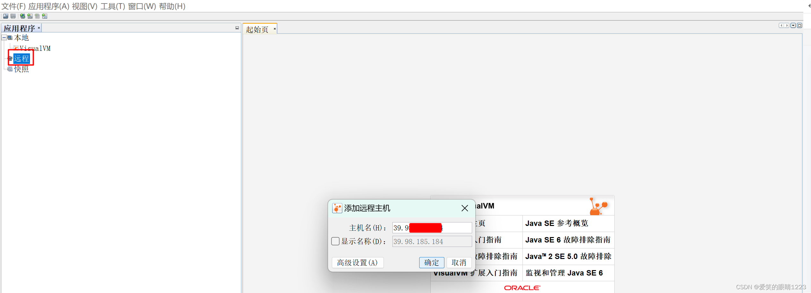Open the 视图(V) menu
This screenshot has height=293, width=811.
84,6
